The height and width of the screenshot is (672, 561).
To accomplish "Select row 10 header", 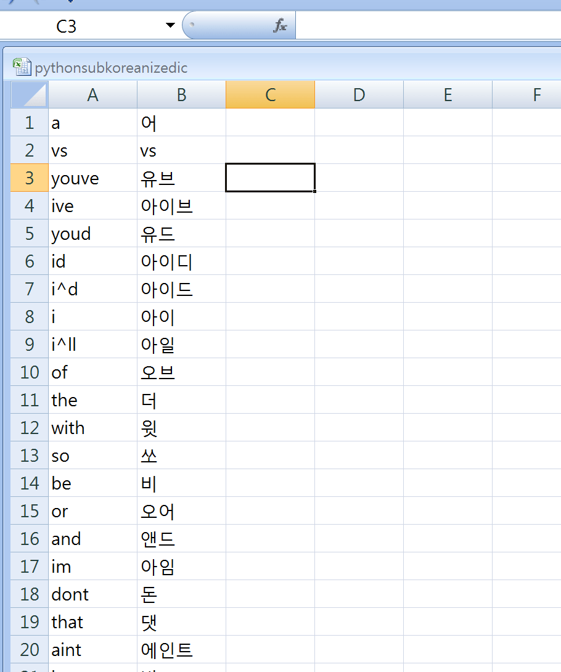I will point(28,372).
